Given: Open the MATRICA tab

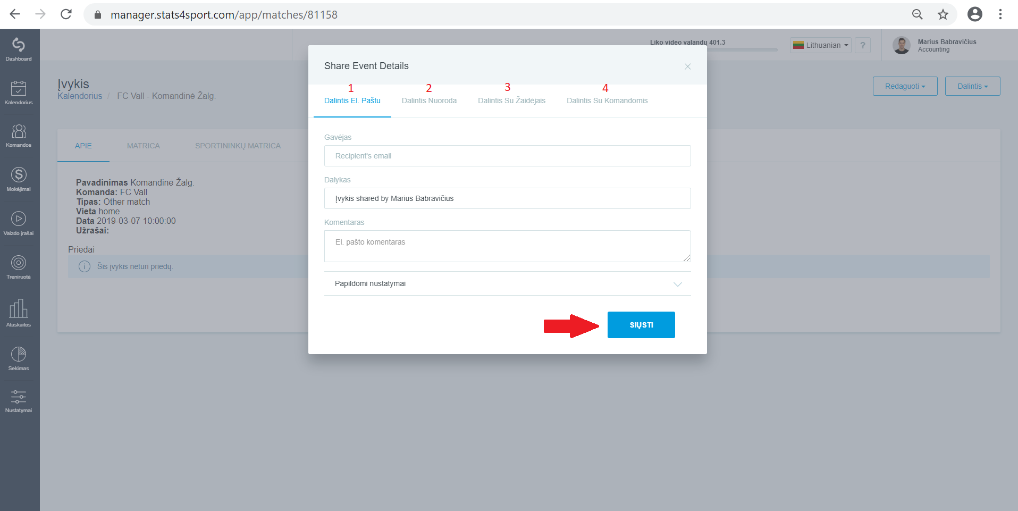Looking at the screenshot, I should click(144, 146).
